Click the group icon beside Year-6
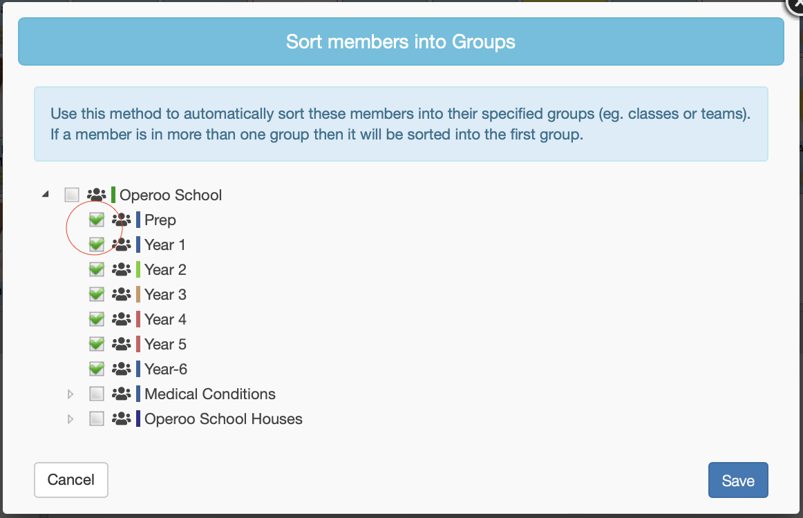 [x=122, y=370]
